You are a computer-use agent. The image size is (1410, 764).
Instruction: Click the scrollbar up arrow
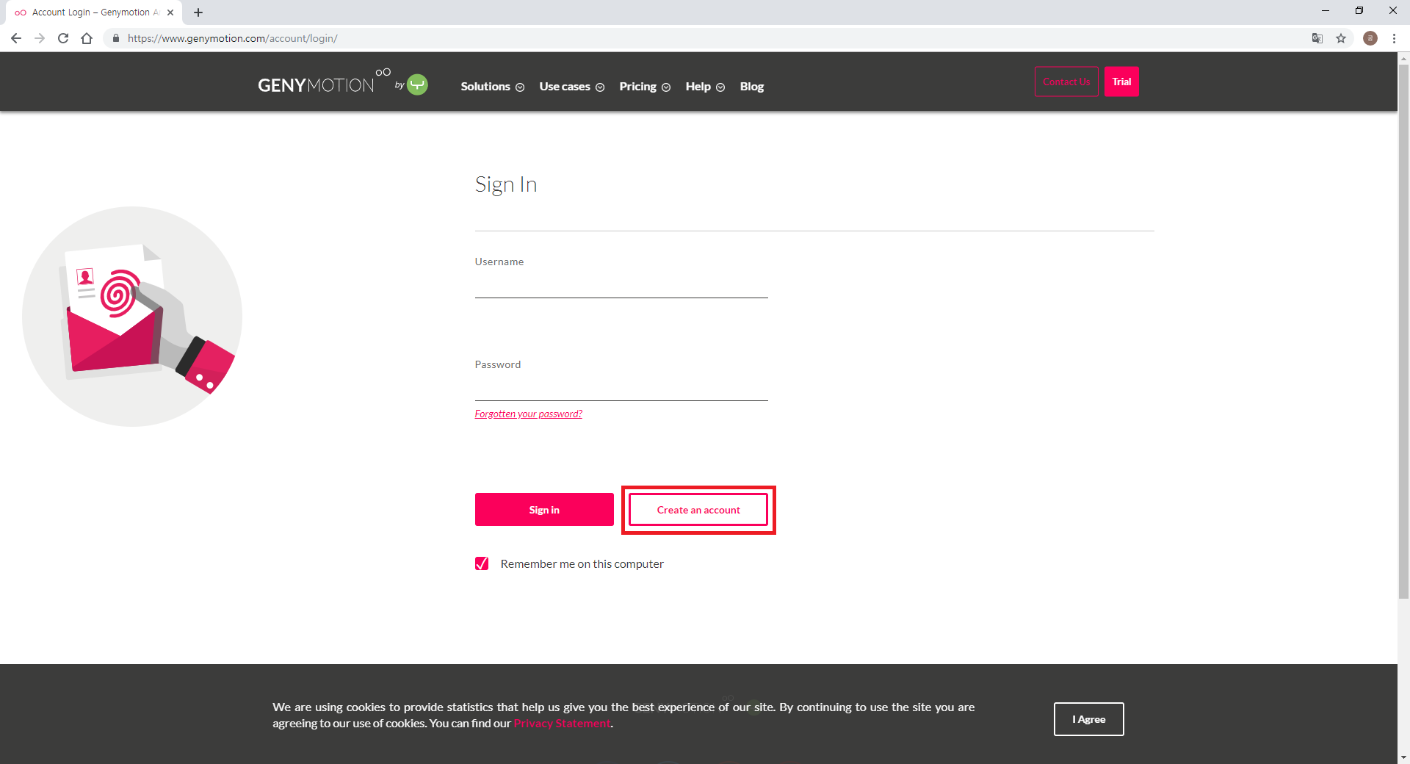tap(1403, 57)
